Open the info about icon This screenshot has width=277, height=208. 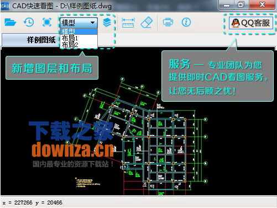186,22
